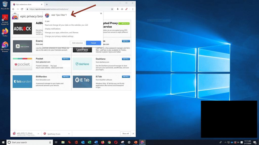Click the Add extension button

point(77,43)
